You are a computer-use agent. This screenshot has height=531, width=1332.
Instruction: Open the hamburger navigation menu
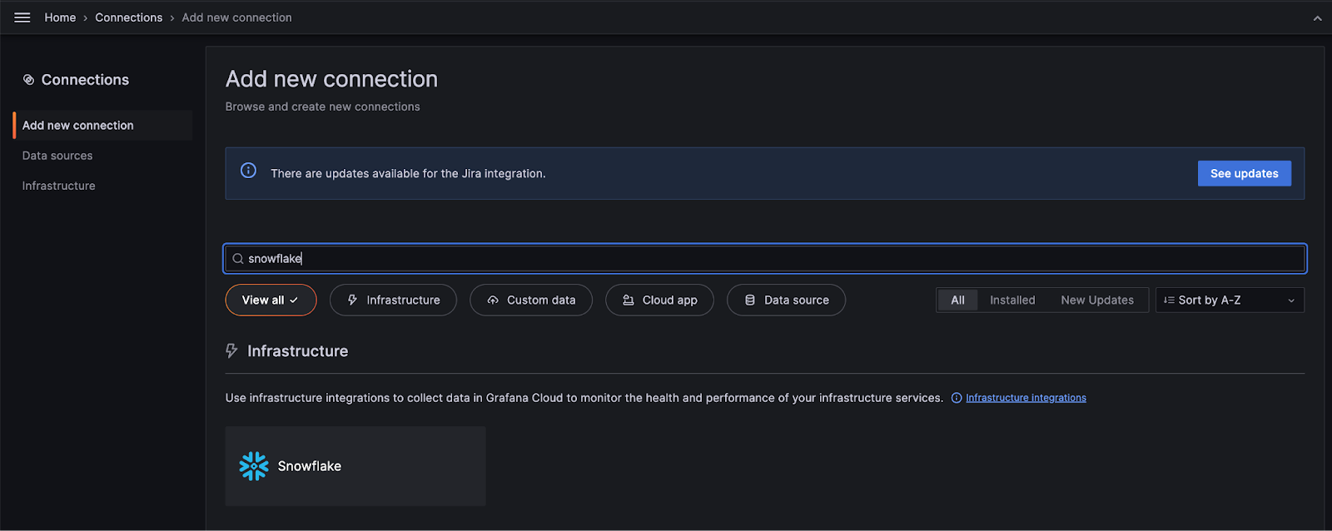pos(22,17)
